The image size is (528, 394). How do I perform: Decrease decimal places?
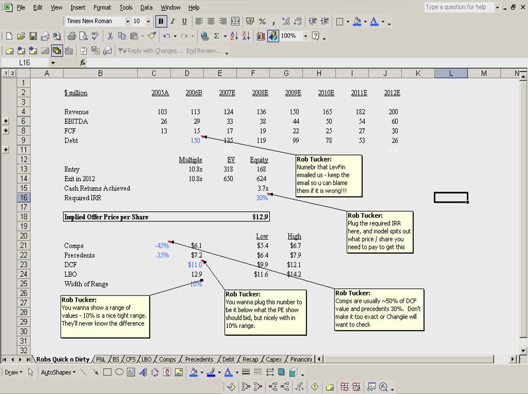tap(298, 22)
